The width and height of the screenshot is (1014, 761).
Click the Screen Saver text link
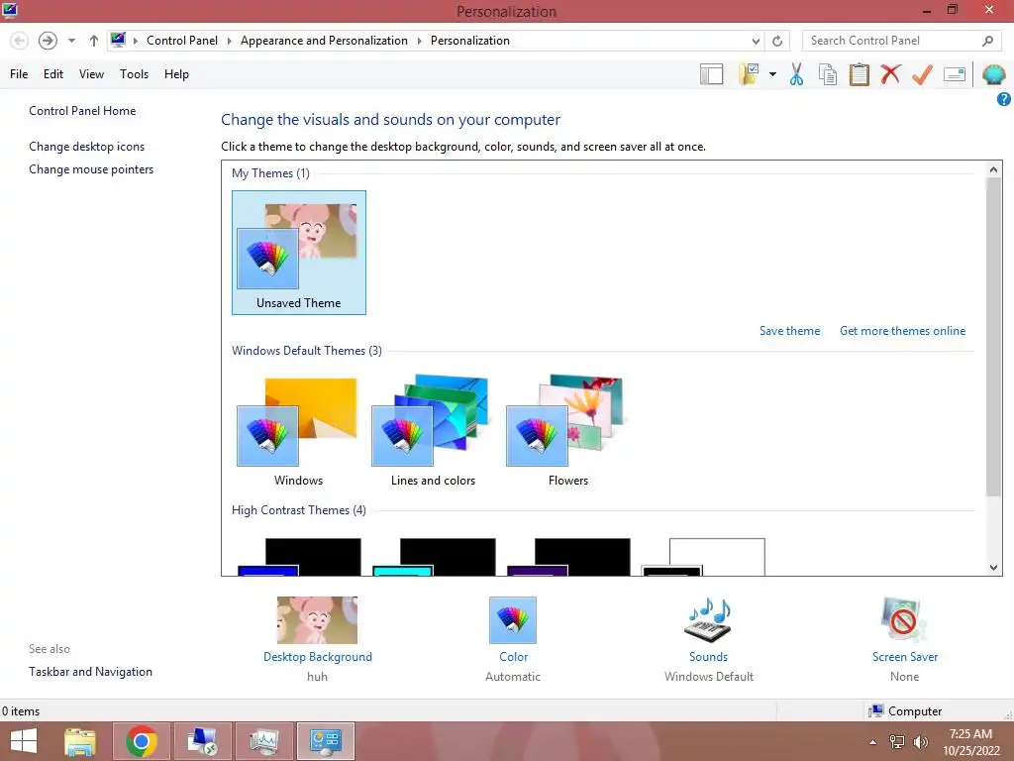point(905,657)
